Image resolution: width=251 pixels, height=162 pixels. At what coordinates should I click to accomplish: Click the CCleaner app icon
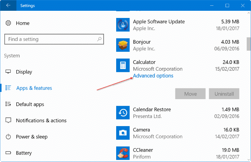[123, 153]
